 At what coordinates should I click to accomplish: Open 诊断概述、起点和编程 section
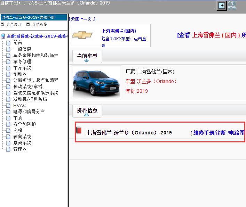point(36,80)
